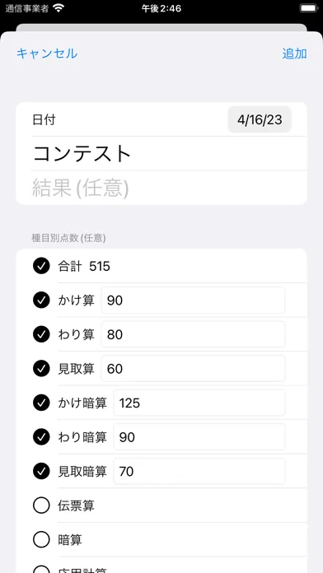Uncheck the わり算 checkmark circle
Viewport: 323px width, 573px height.
click(41, 334)
